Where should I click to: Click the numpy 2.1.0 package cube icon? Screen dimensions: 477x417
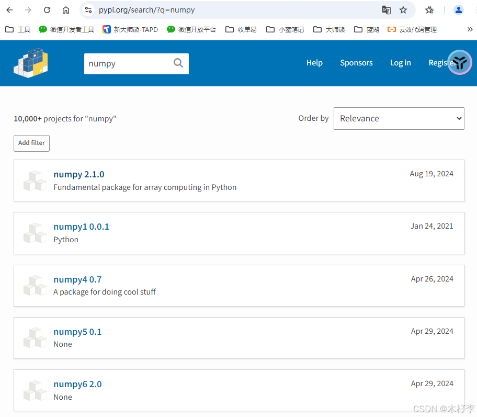pos(35,181)
